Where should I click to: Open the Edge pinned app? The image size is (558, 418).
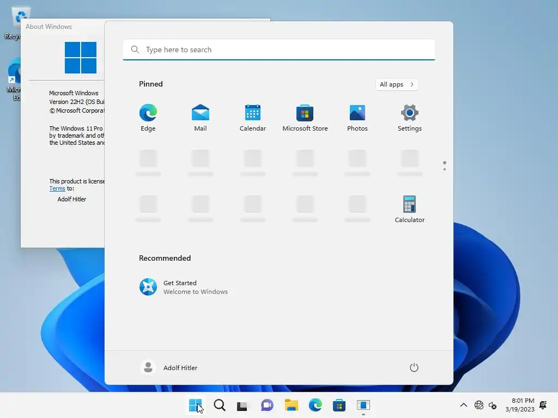148,118
